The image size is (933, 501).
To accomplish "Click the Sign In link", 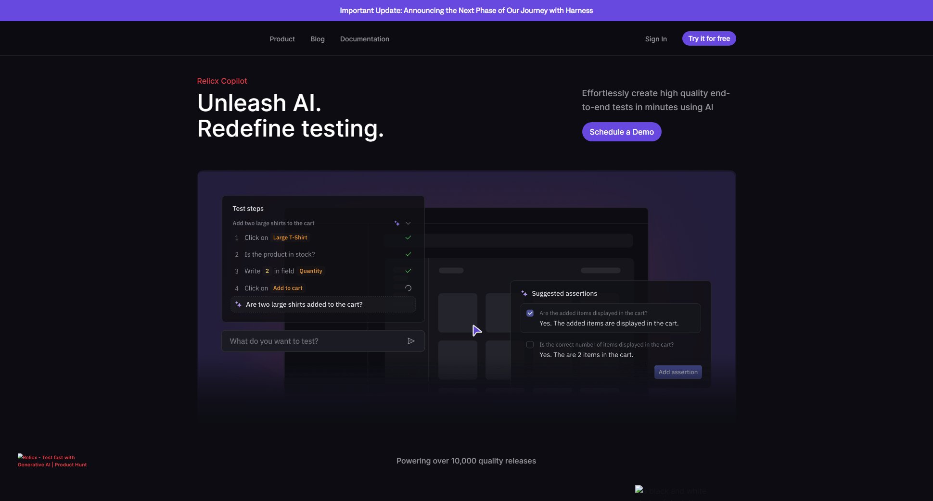I will [655, 39].
